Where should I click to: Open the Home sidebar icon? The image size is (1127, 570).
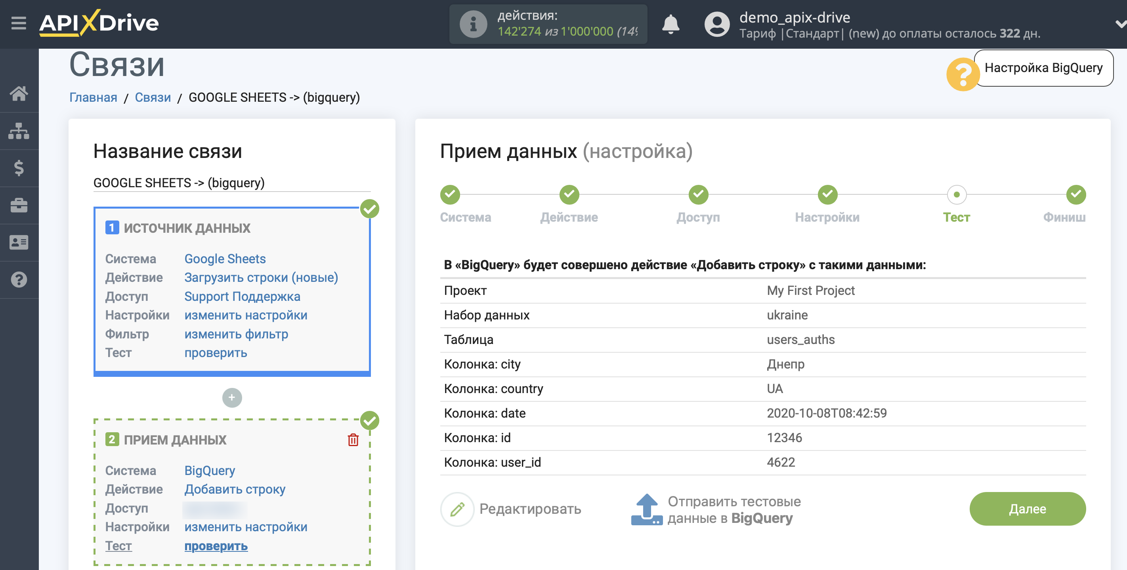(x=19, y=93)
